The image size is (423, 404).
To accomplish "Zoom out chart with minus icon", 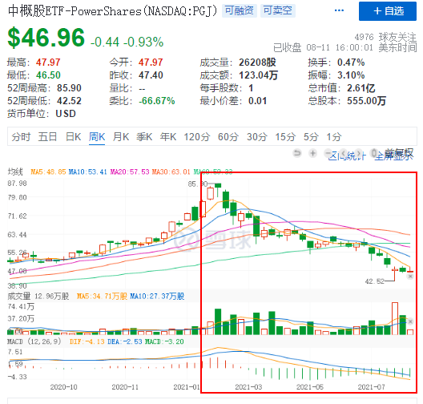I will (x=328, y=153).
